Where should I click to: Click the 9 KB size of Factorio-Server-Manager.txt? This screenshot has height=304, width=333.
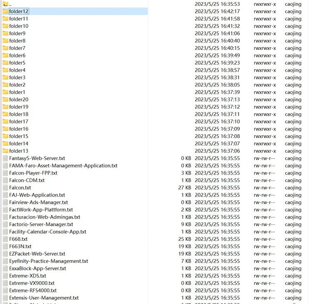click(186, 224)
